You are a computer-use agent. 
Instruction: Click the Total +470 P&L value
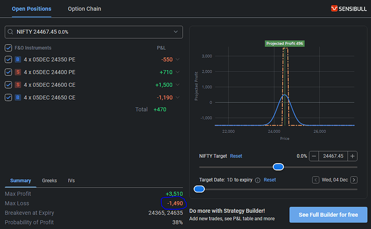(x=160, y=109)
